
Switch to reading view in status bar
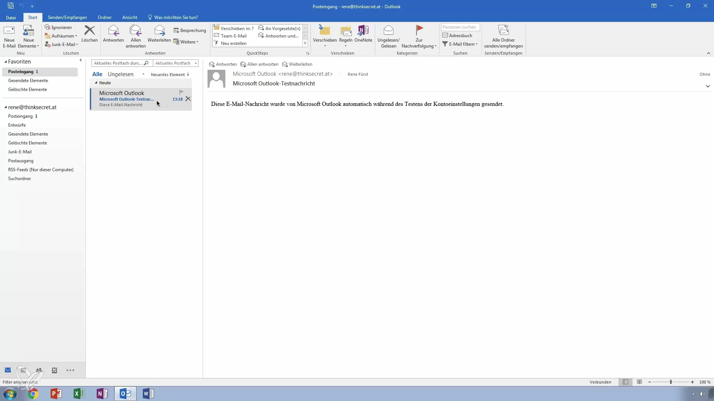pos(639,382)
